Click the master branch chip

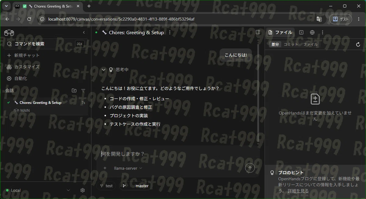(135, 186)
